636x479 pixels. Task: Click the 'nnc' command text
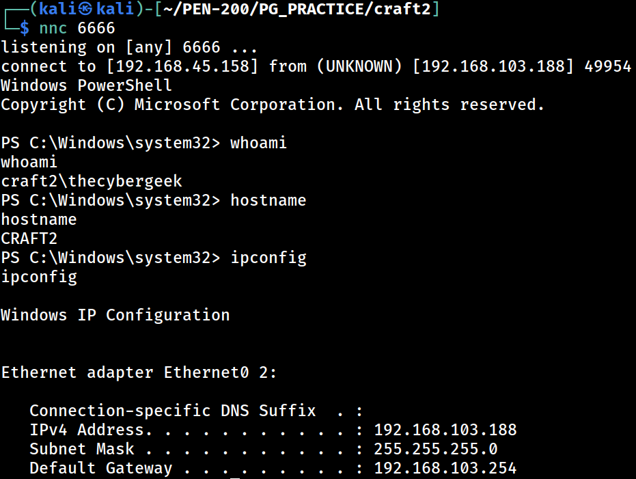[53, 29]
